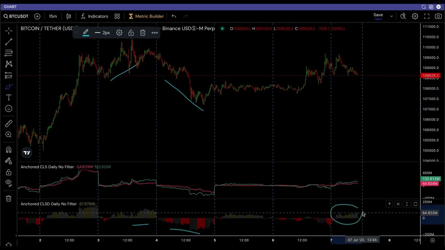The image size is (445, 250).
Task: Toggle hide all drawings eye icon
Action: pos(9,183)
